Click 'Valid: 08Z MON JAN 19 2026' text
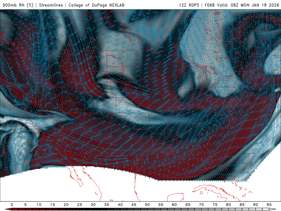The height and width of the screenshot is (211, 281). pyautogui.click(x=248, y=5)
